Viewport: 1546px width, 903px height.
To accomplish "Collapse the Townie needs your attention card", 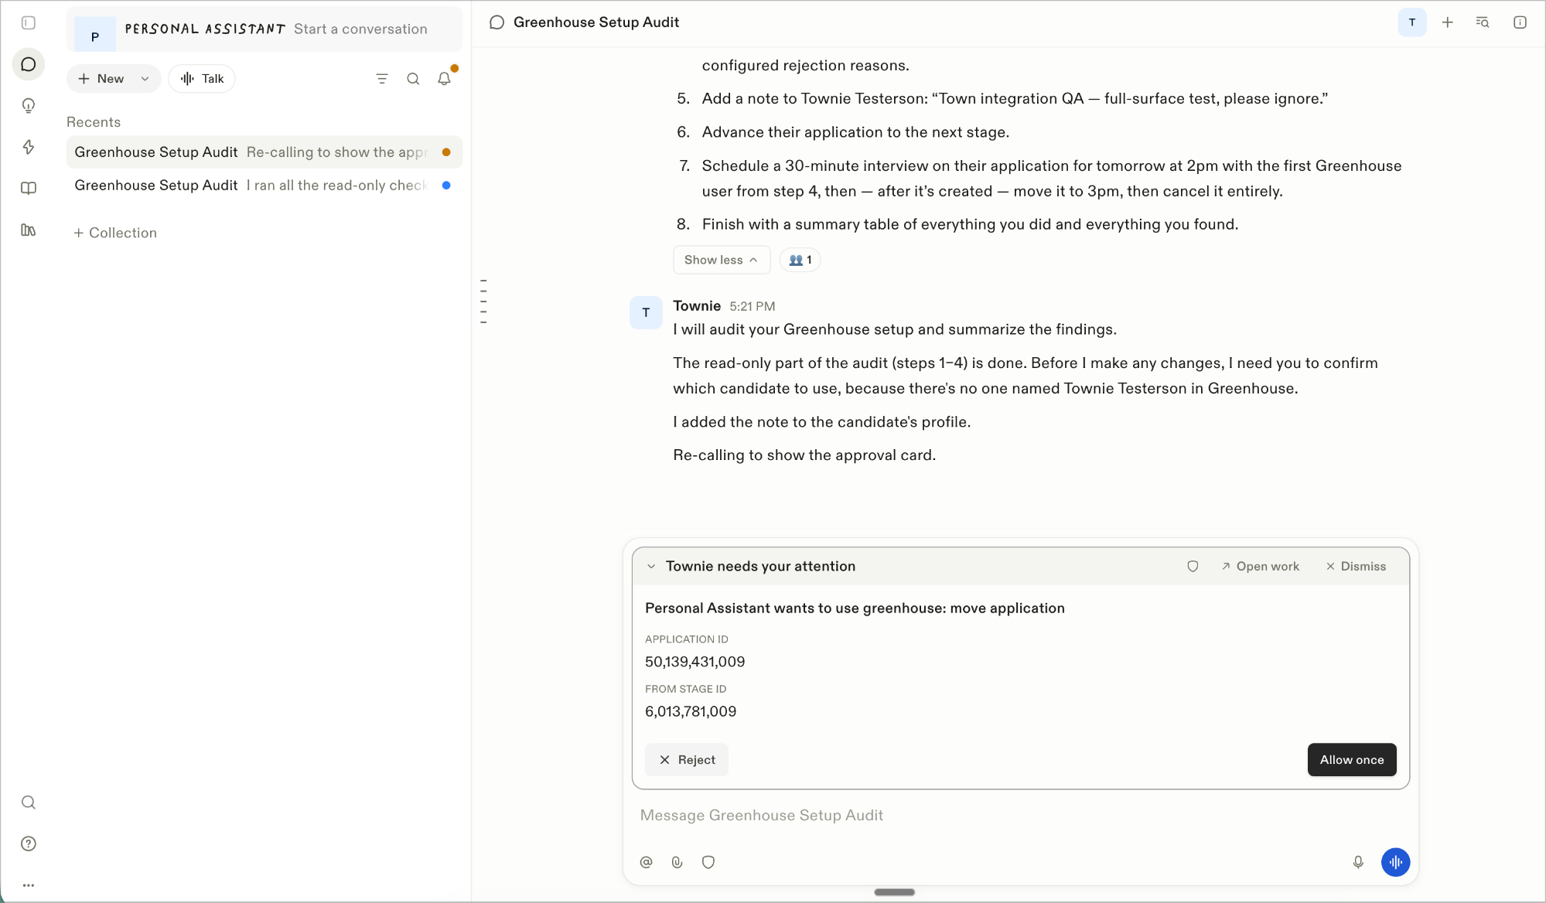I will 651,567.
